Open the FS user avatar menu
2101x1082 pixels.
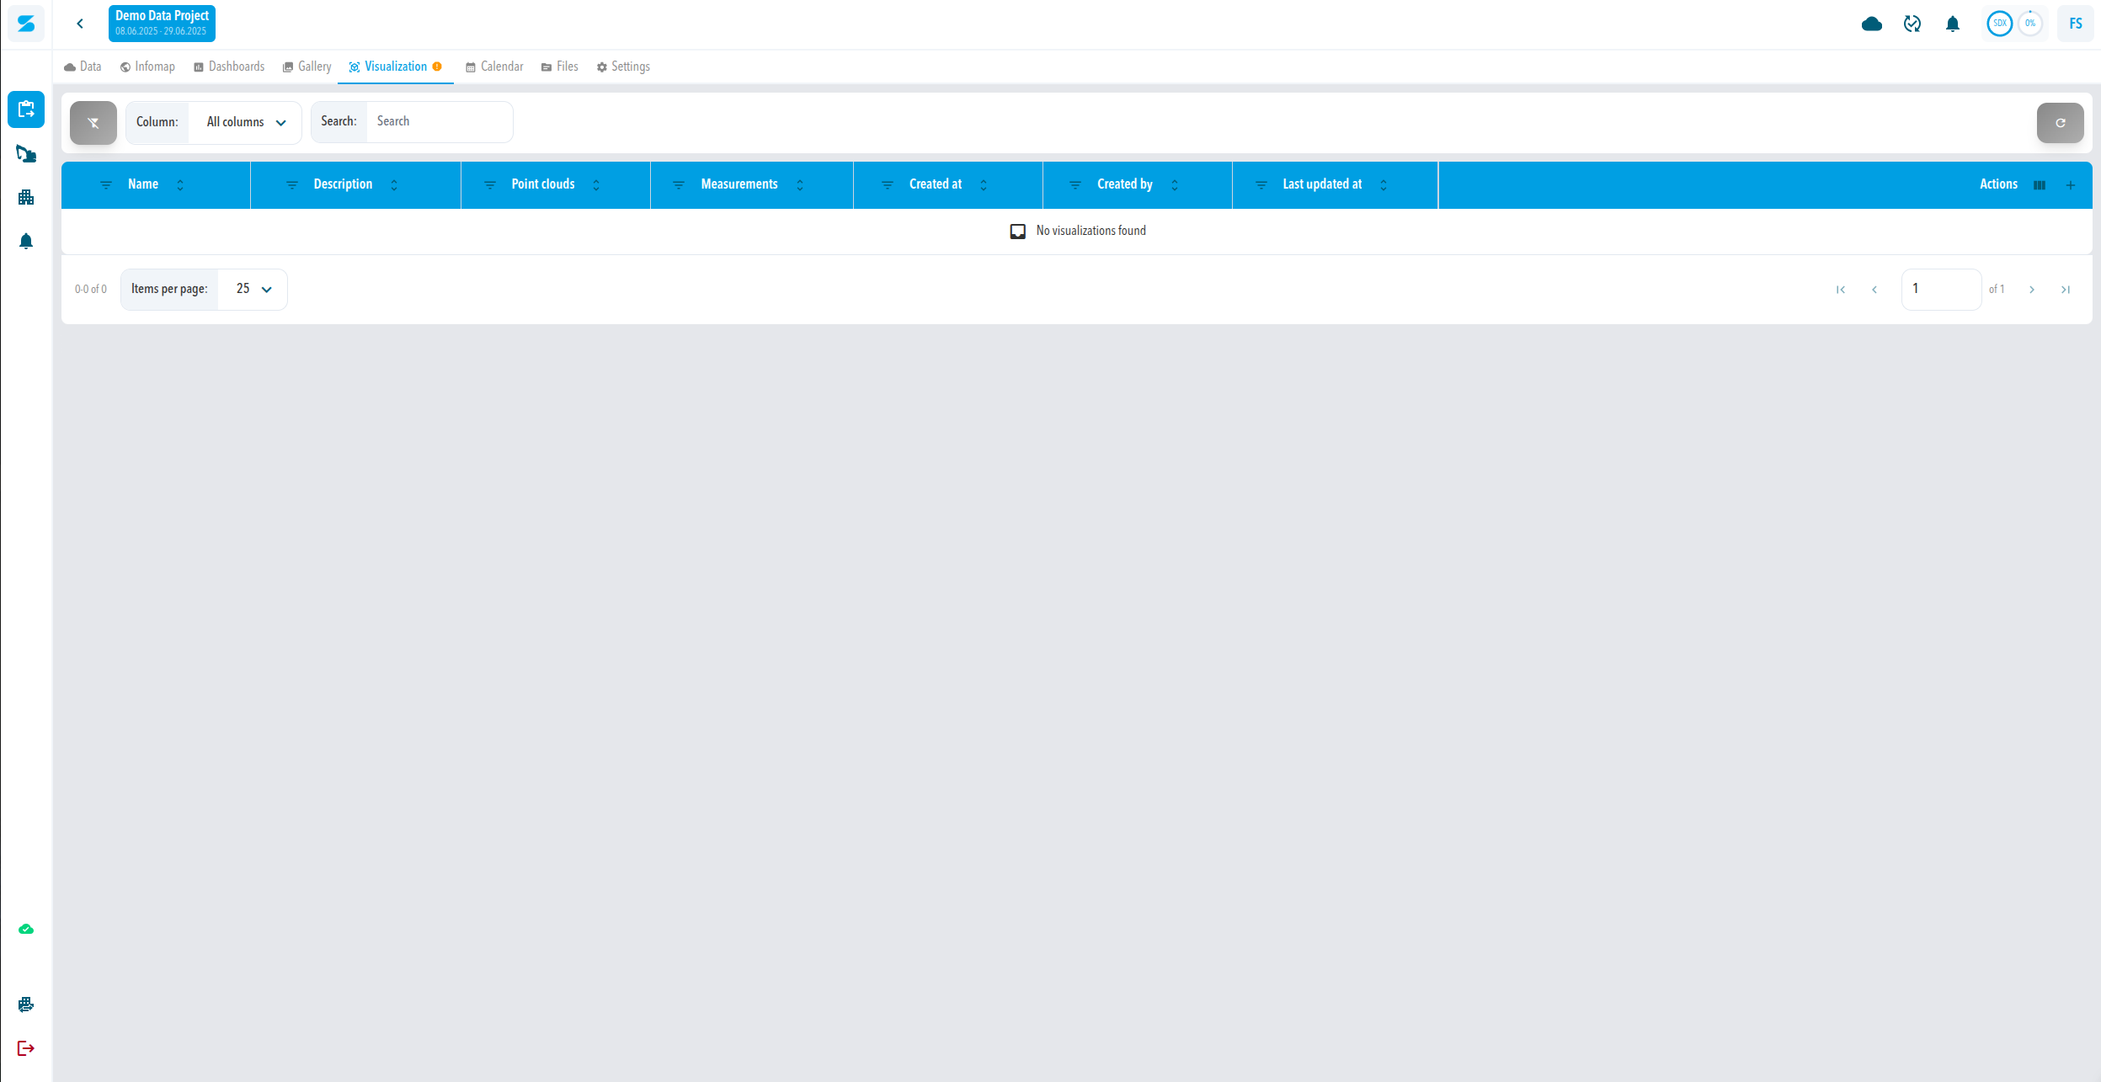[2075, 24]
